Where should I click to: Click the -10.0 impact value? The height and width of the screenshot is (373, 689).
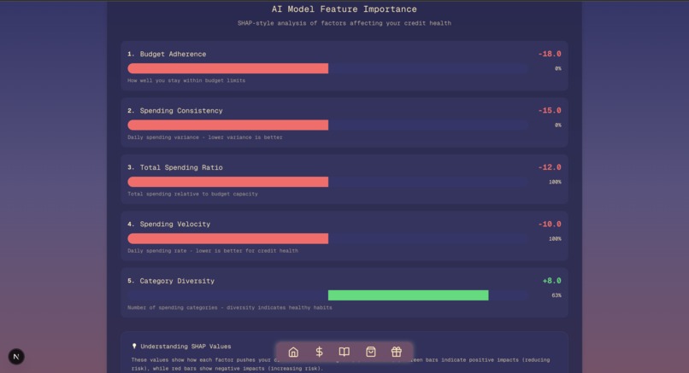click(550, 224)
